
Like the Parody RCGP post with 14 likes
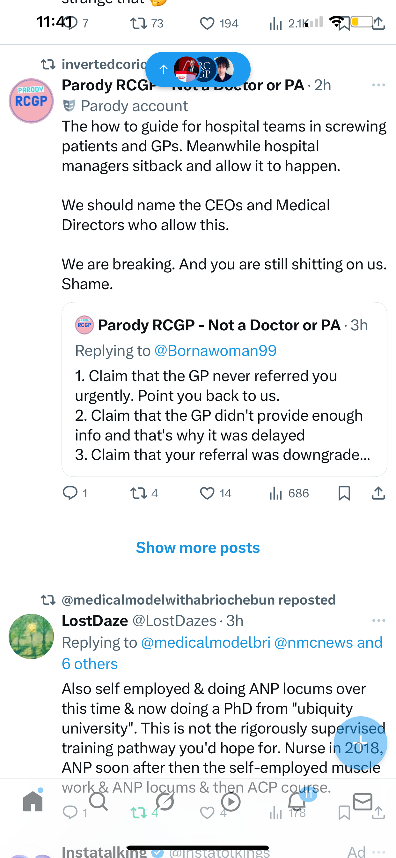tap(207, 493)
